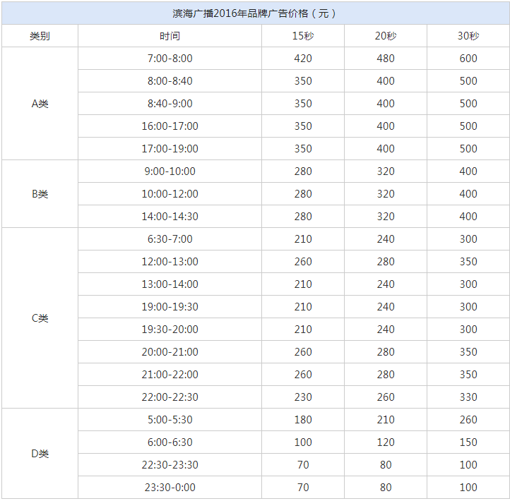This screenshot has width=510, height=501.
Task: Select the 14:00-14:30 time slot cell
Action: [x=170, y=217]
